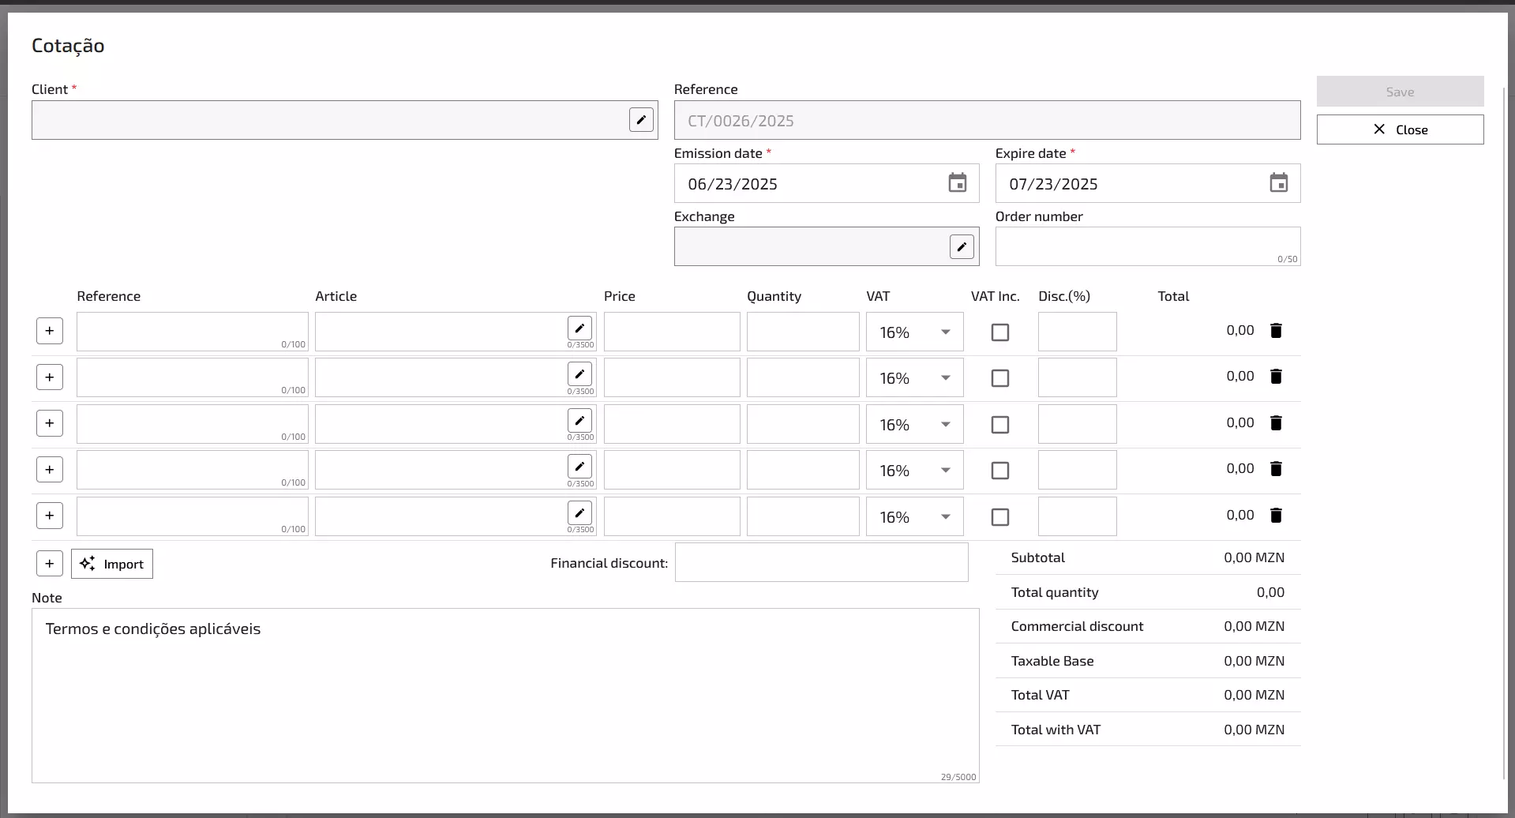This screenshot has width=1515, height=818.
Task: Add new line with plus beside Import
Action: click(x=50, y=564)
